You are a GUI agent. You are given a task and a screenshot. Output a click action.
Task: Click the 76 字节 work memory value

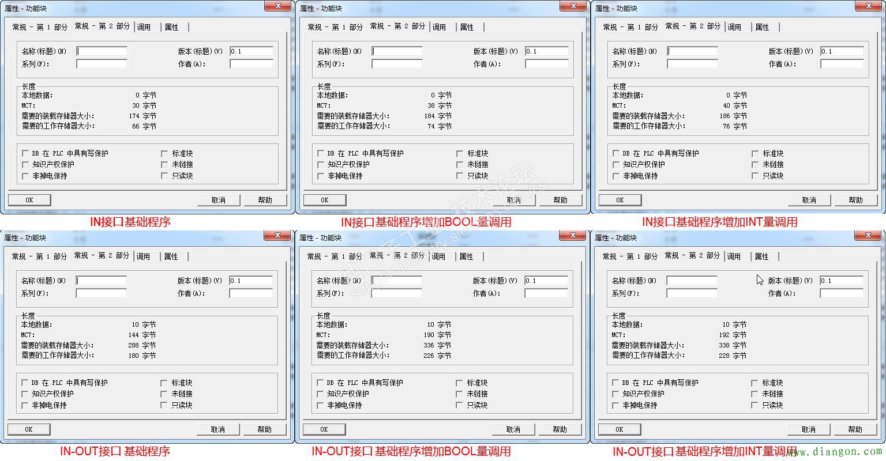click(735, 126)
